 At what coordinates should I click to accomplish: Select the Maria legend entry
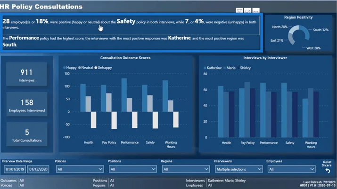tap(230, 68)
